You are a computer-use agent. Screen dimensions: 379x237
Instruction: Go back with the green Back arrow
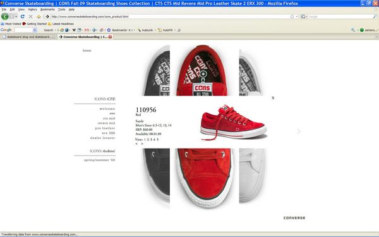pos(5,16)
